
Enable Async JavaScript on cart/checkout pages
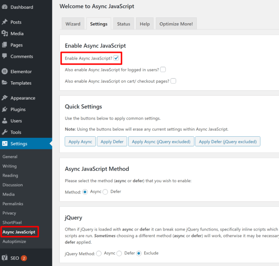[173, 81]
